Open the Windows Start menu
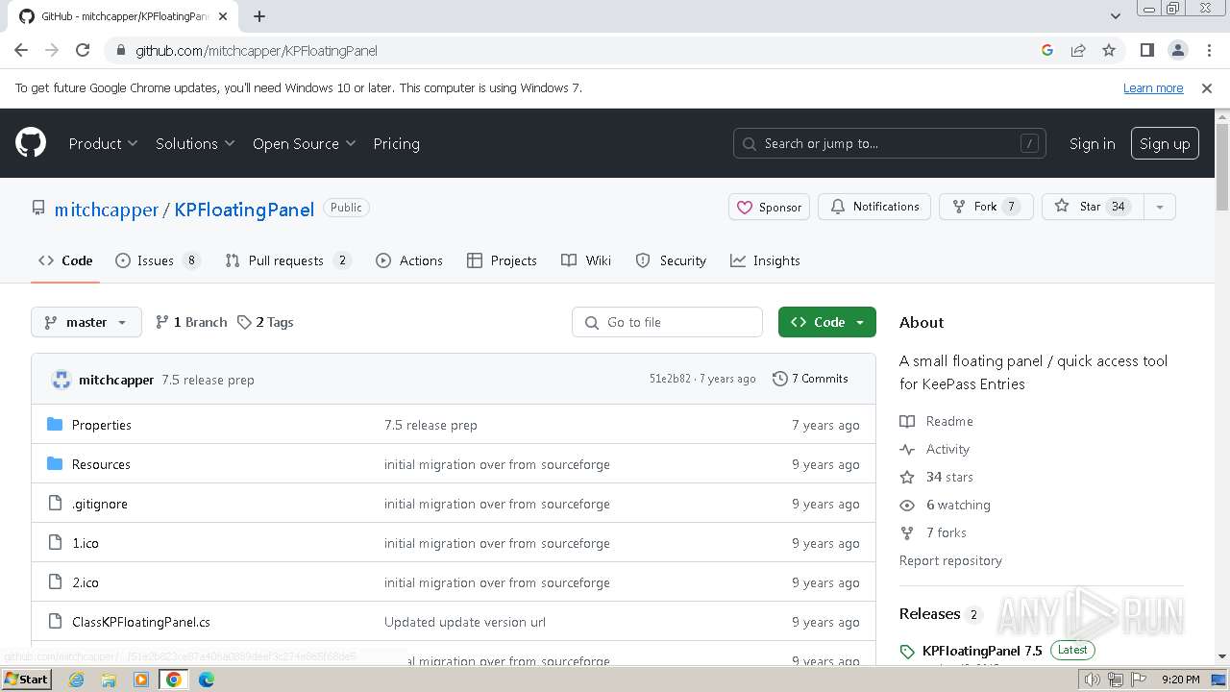The width and height of the screenshot is (1230, 692). (26, 680)
